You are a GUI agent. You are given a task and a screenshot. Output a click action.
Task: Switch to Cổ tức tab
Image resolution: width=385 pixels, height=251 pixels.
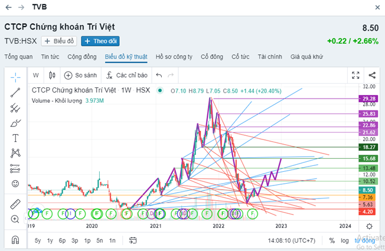240,57
